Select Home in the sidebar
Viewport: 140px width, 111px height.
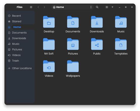[x=21, y=27]
